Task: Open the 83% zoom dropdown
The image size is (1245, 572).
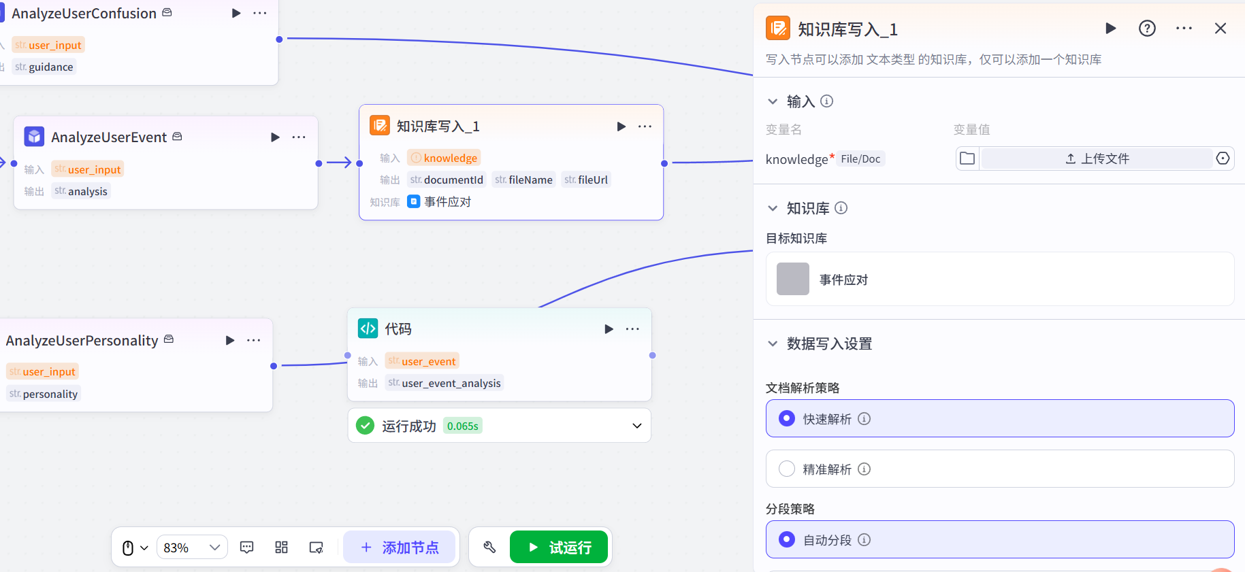Action: 193,548
